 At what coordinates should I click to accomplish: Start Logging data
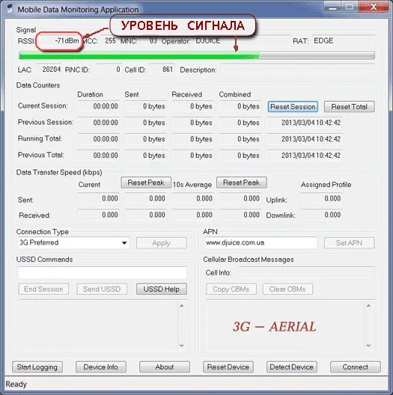click(37, 367)
